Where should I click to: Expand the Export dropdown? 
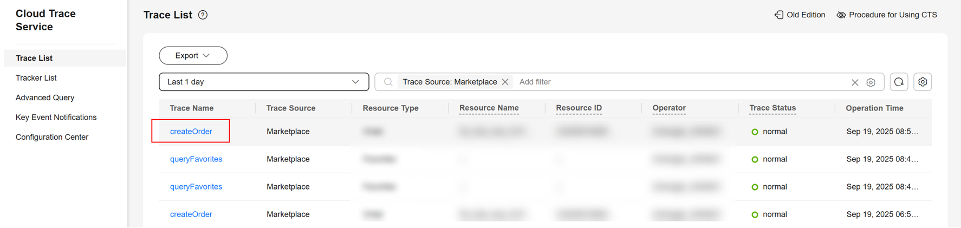tap(193, 56)
